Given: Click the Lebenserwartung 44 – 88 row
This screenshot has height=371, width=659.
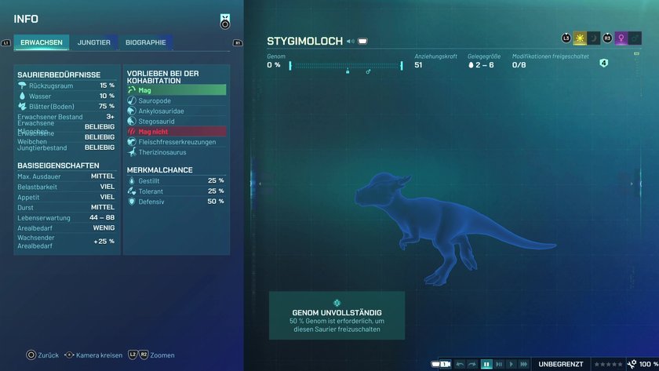Looking at the screenshot, I should click(x=66, y=217).
